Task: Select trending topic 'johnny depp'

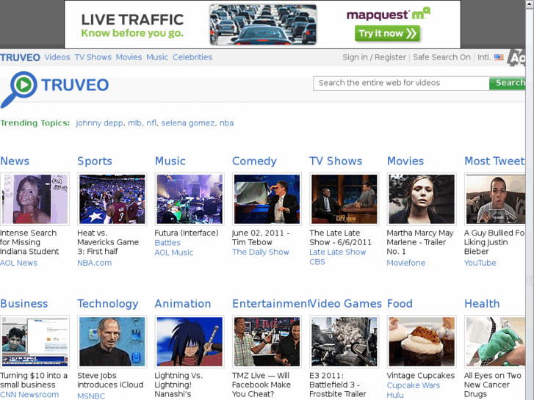Action: [x=99, y=123]
